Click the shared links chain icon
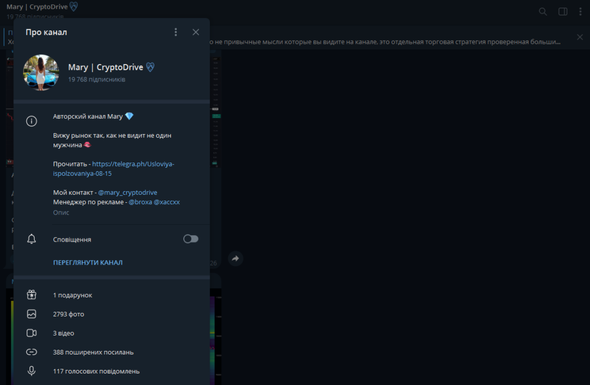The height and width of the screenshot is (385, 590). pyautogui.click(x=32, y=352)
